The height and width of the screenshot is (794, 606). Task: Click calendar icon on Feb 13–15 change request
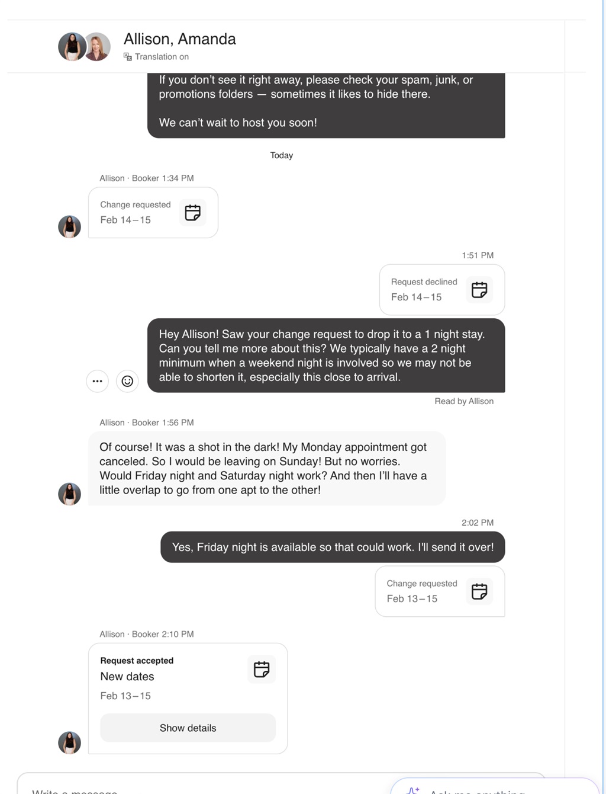point(479,591)
